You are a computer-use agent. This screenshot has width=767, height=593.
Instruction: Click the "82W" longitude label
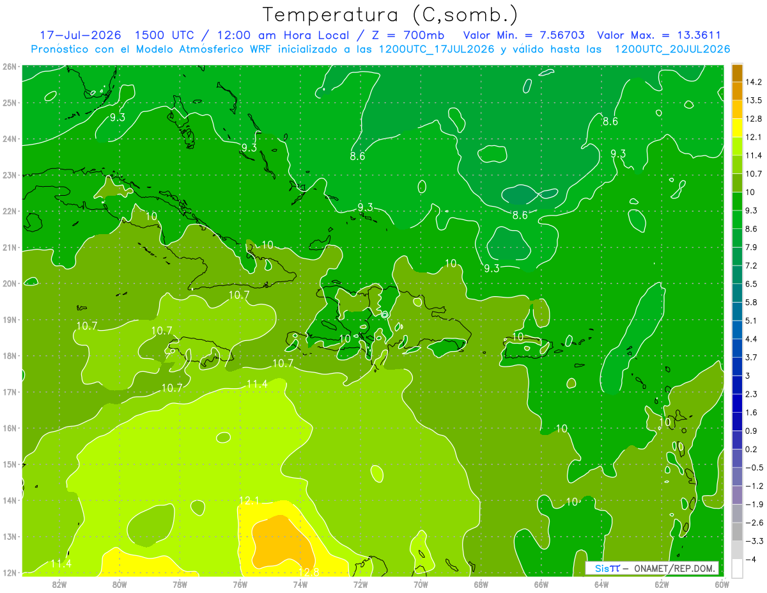tap(59, 584)
